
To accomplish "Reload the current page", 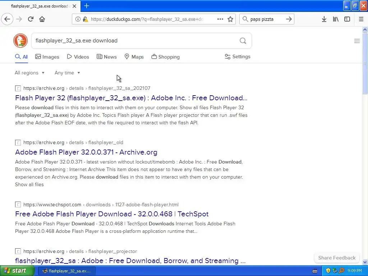I will 31,19.
